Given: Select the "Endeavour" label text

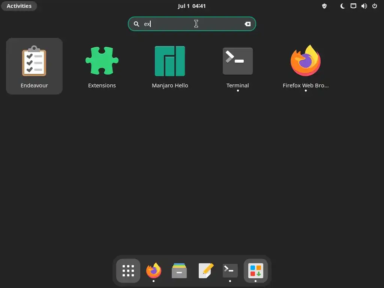Looking at the screenshot, I should pyautogui.click(x=34, y=85).
